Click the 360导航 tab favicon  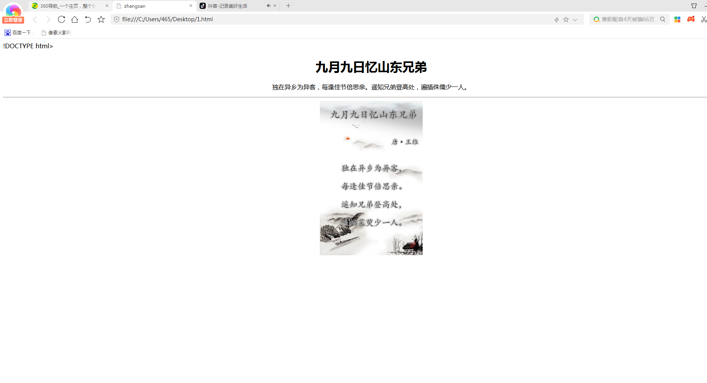[x=35, y=6]
